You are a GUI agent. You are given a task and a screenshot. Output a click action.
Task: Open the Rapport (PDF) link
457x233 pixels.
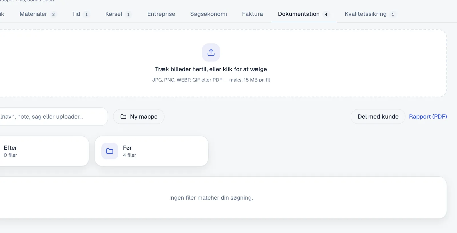428,117
